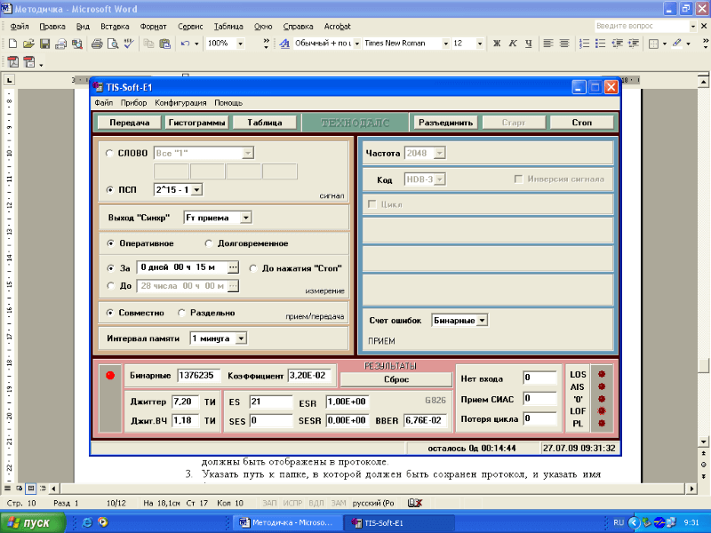
Task: Open the Обычный style dropdown
Action: point(357,44)
